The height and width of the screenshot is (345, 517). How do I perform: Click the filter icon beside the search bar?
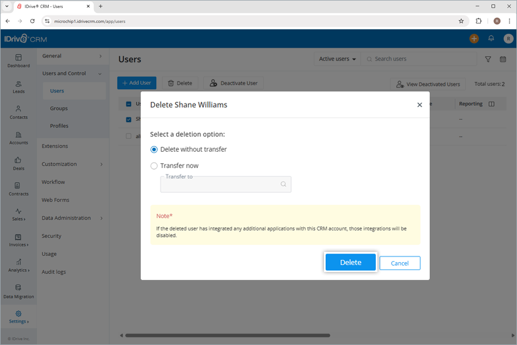[x=488, y=59]
